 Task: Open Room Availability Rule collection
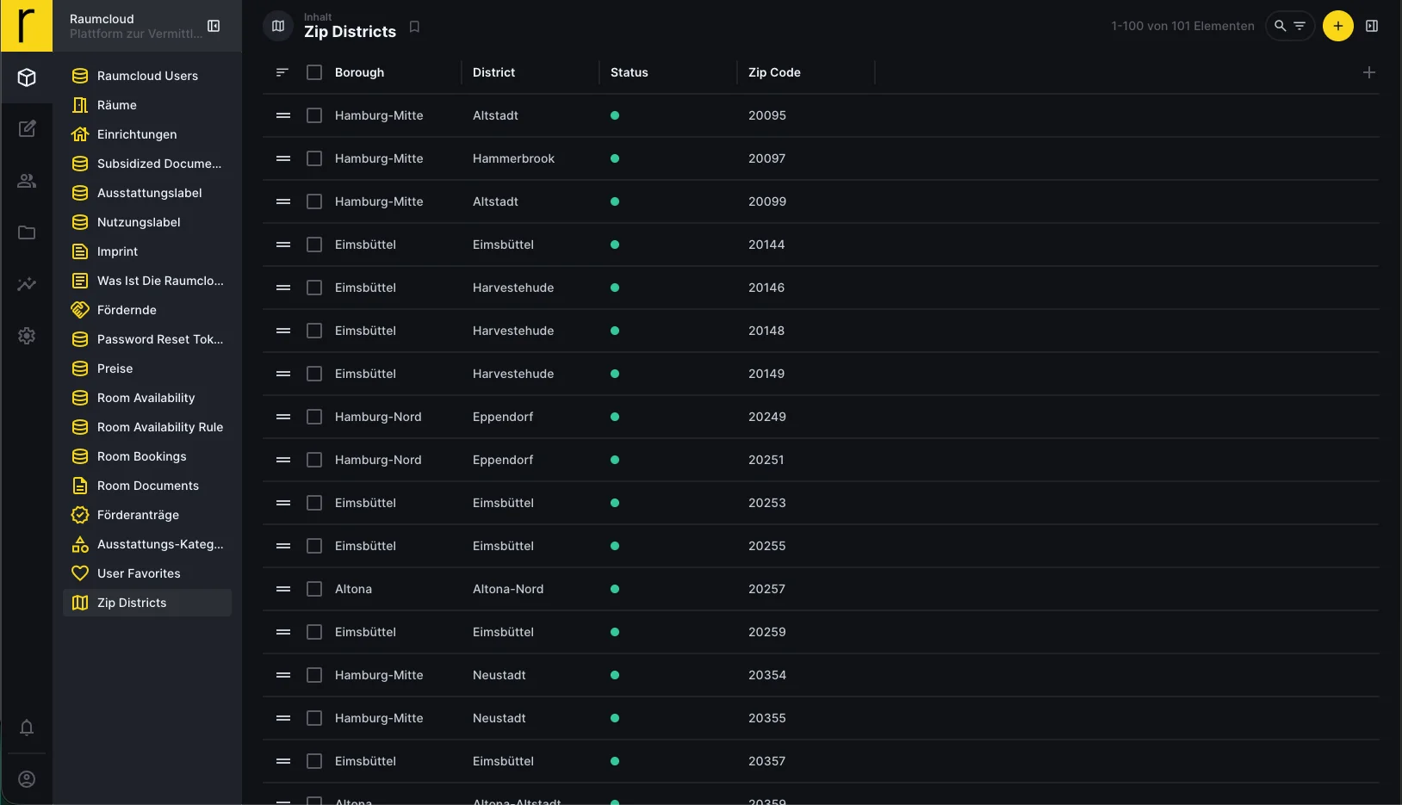click(147, 427)
